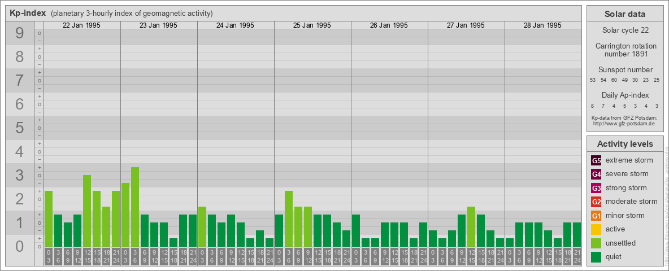Viewport: 669px width, 271px height.
Task: Select the yellow 'active' legend swatch
Action: click(x=597, y=229)
